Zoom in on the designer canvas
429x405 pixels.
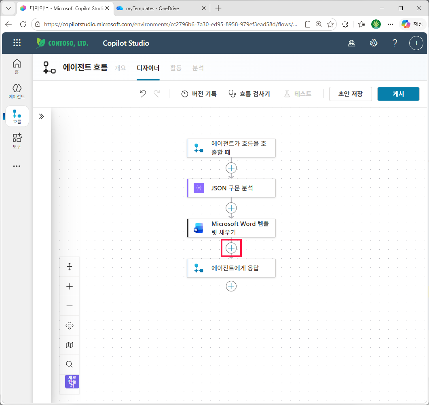coord(70,286)
